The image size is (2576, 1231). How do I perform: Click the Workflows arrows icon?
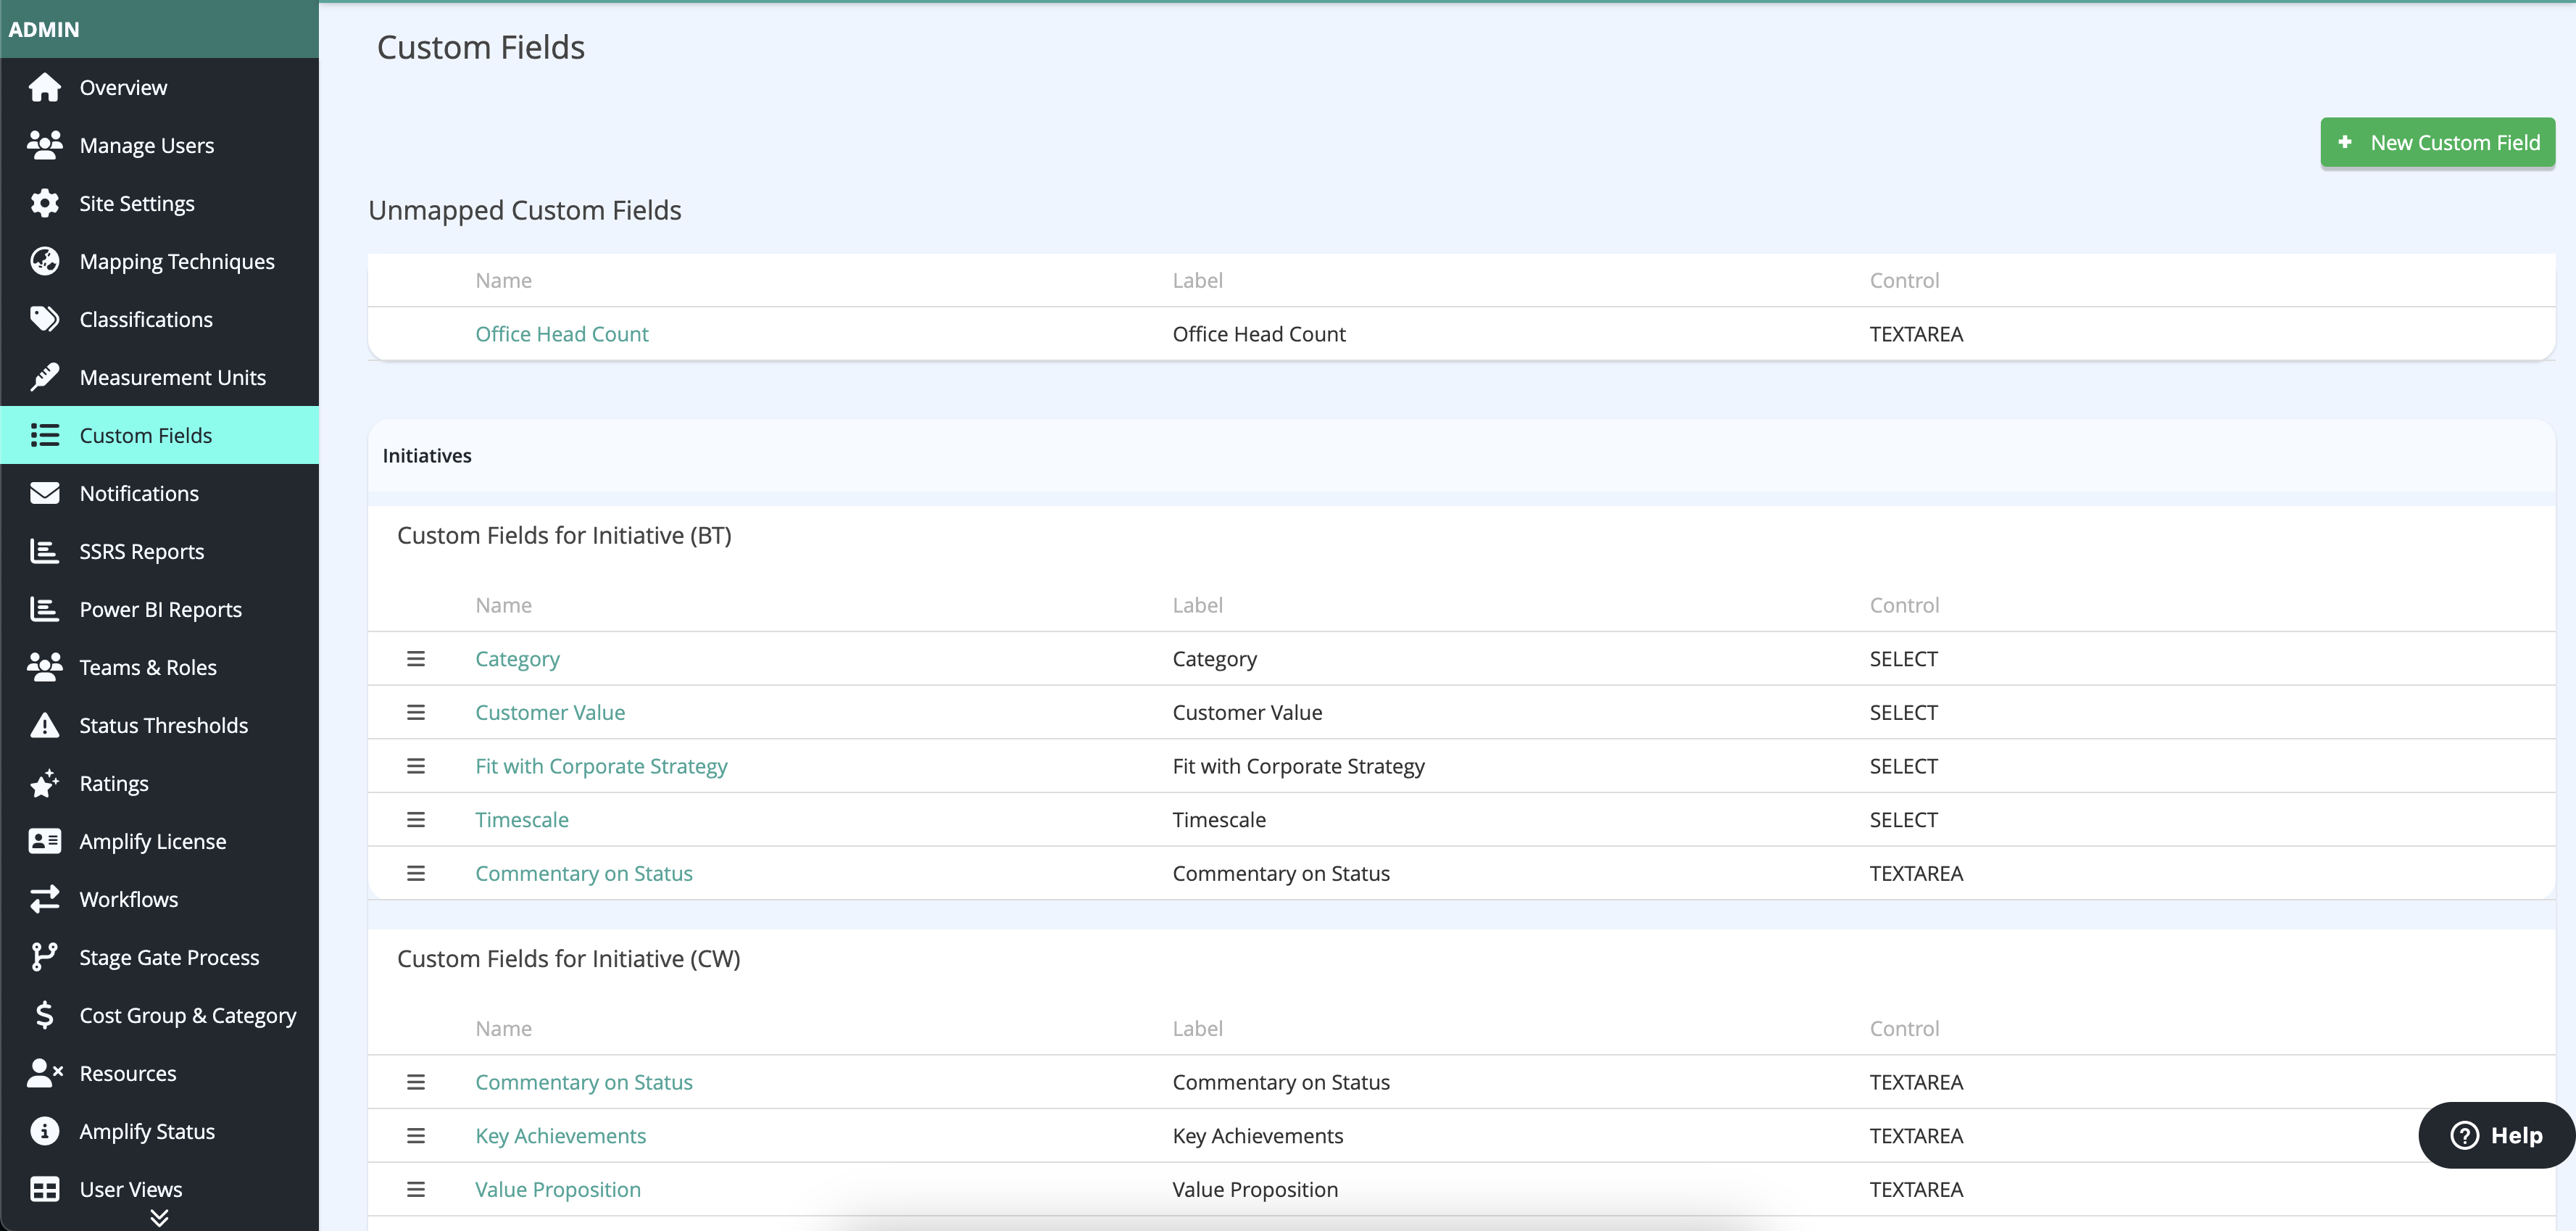[44, 899]
